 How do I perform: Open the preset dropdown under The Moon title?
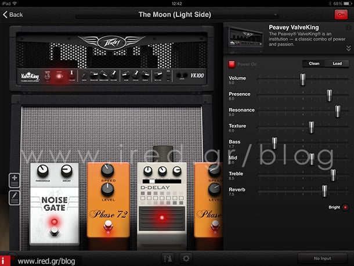[174, 23]
